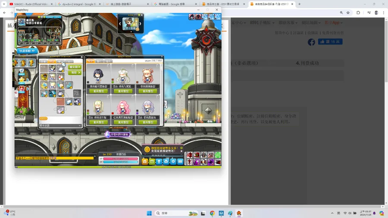This screenshot has height=218, width=388.
Task: Switch to the dy=dx+2 integral Google tab
Action: click(79, 4)
